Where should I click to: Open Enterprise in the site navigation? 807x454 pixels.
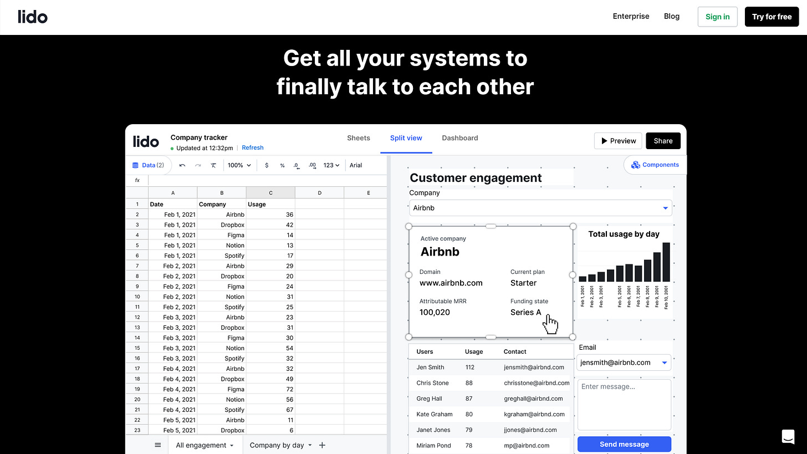click(631, 16)
